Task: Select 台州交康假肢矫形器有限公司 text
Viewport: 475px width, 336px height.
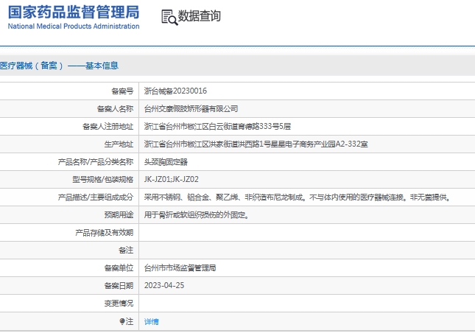Action: tap(191, 108)
